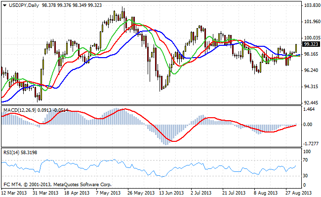Screen dimensions: 321x197
Task: Click the latest candlestick at the 99.323 price level
Action: (x=296, y=48)
